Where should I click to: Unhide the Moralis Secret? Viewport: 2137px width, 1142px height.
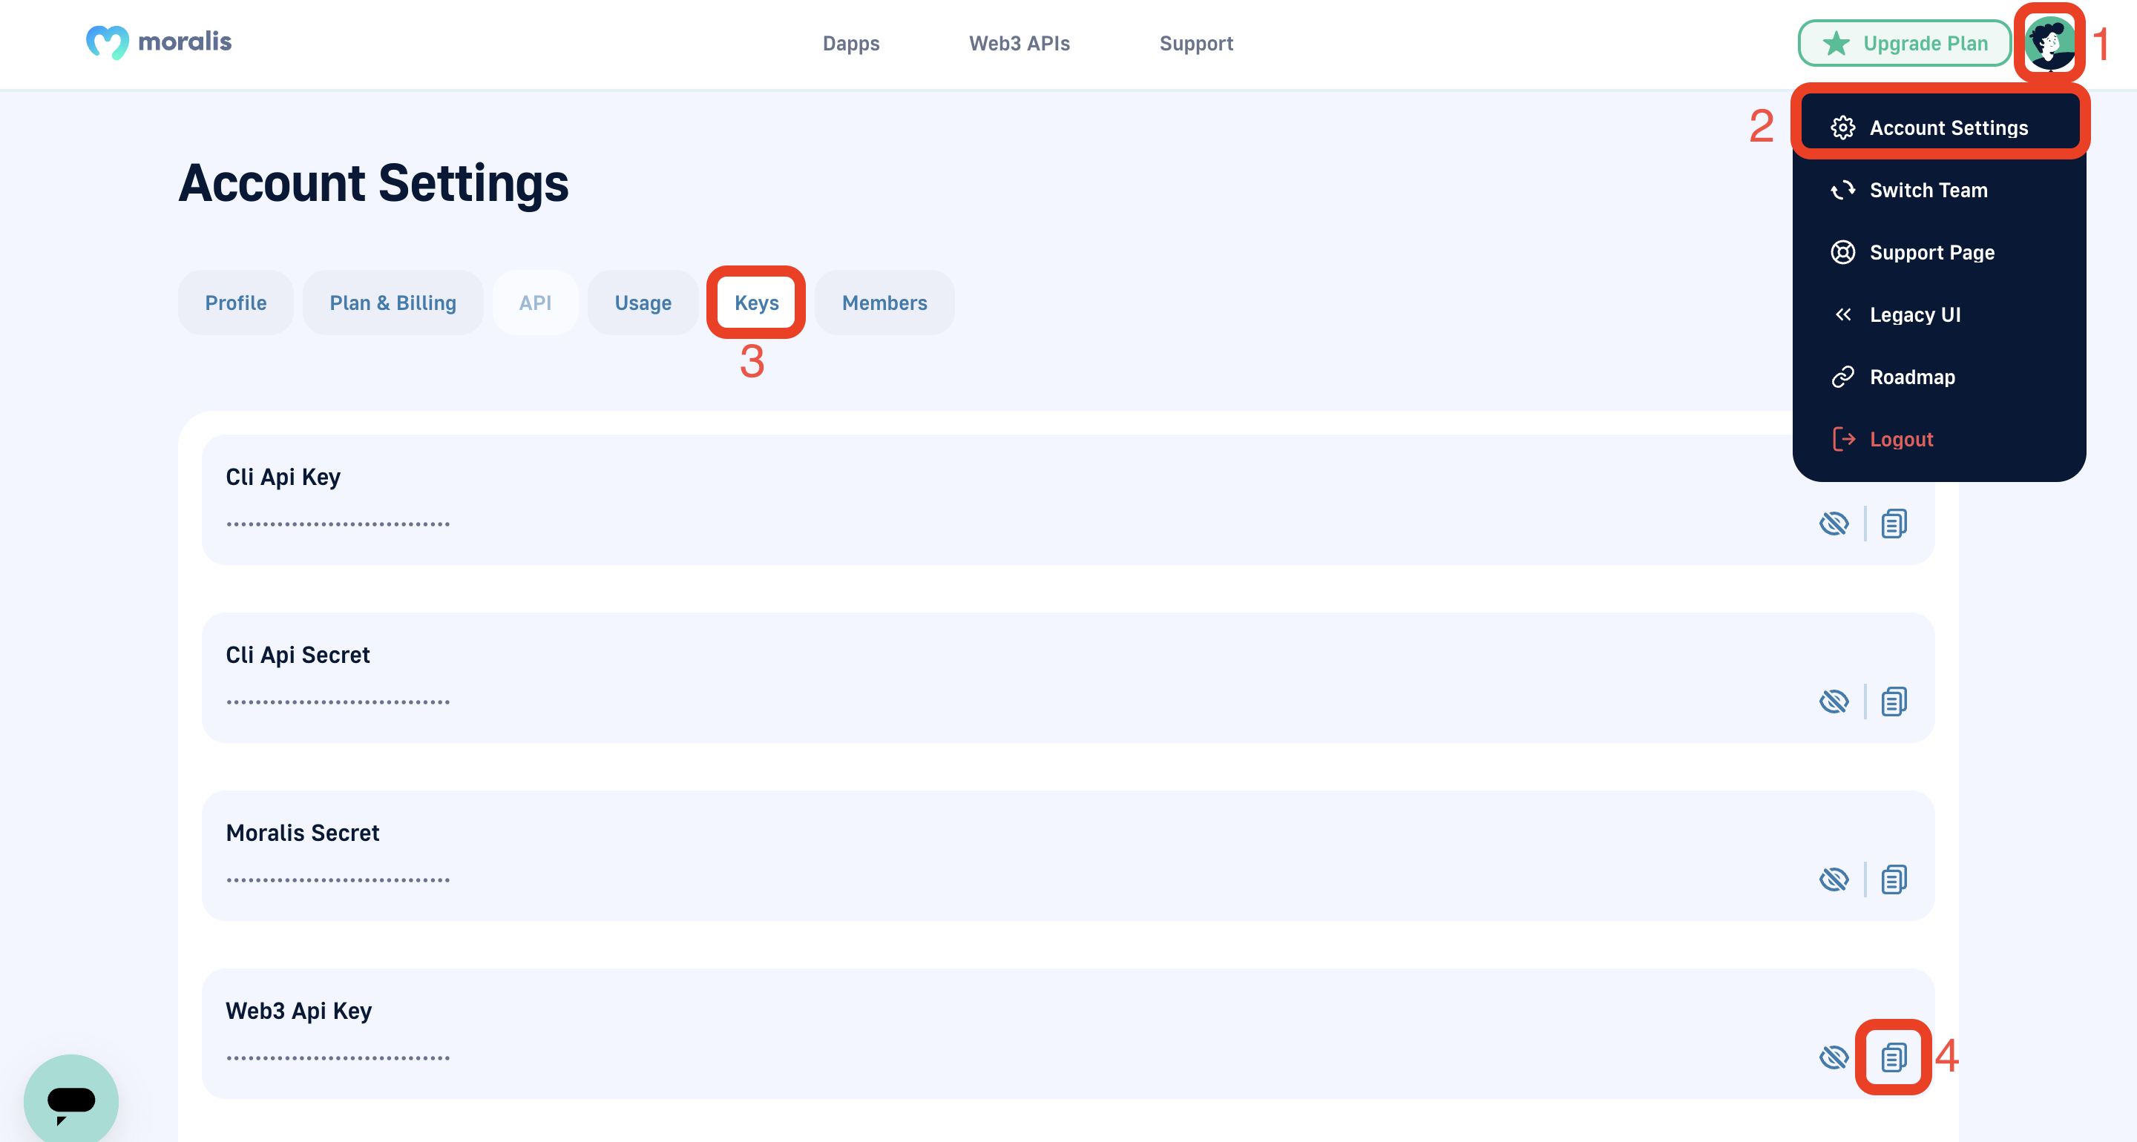pyautogui.click(x=1834, y=879)
